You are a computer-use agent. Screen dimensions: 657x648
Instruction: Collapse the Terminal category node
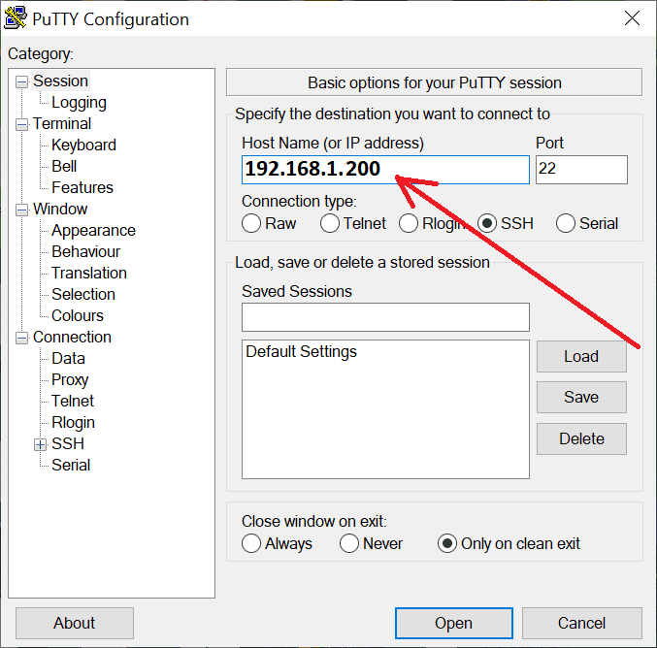(21, 124)
